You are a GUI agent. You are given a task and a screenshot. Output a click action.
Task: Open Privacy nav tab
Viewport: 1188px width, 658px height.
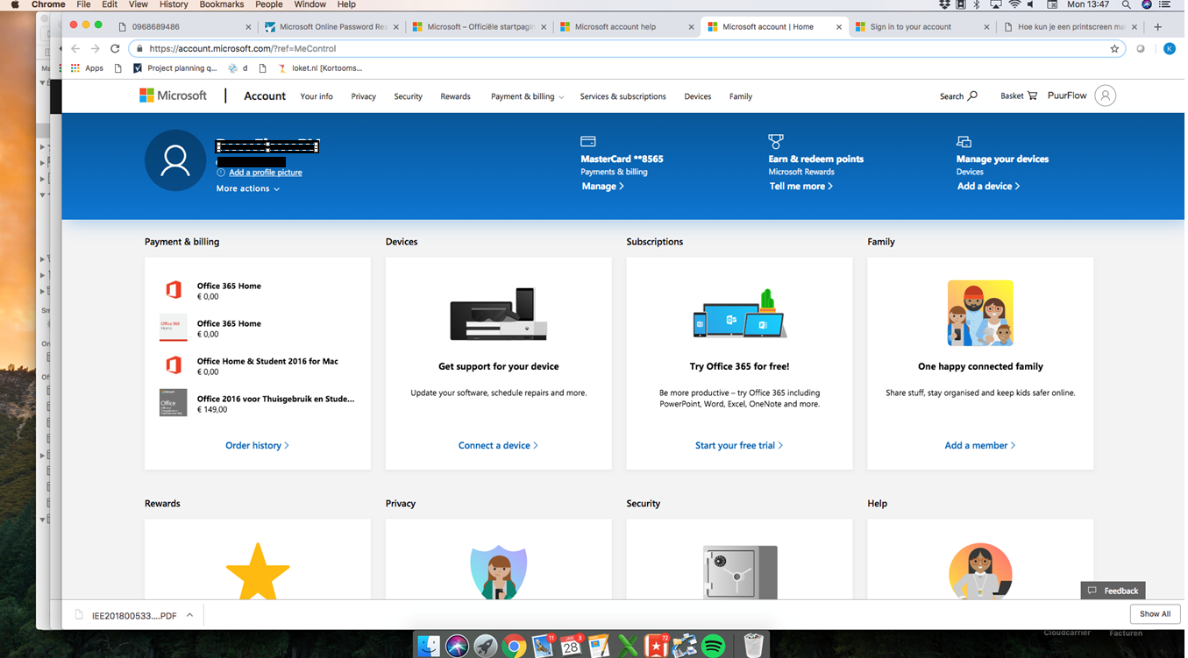(x=364, y=96)
